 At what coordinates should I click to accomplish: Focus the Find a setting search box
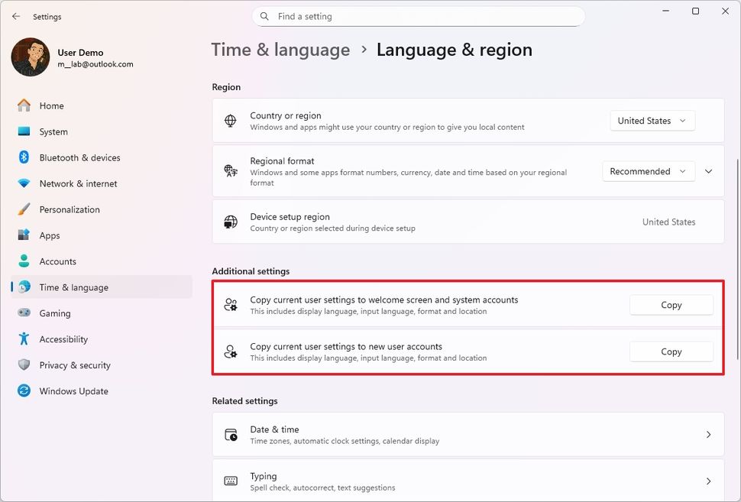coord(419,16)
